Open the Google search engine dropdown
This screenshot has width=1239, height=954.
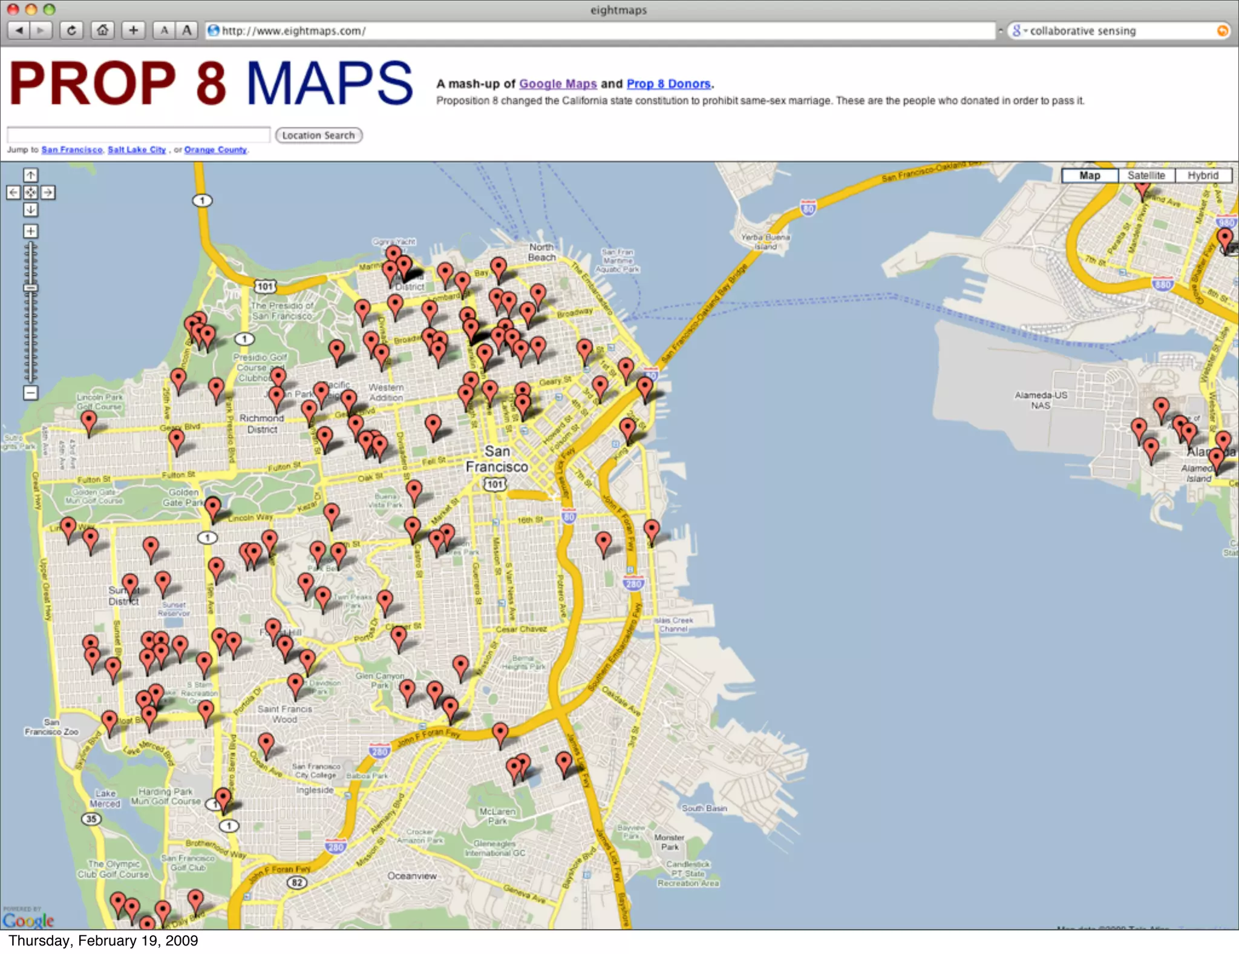coord(1019,31)
